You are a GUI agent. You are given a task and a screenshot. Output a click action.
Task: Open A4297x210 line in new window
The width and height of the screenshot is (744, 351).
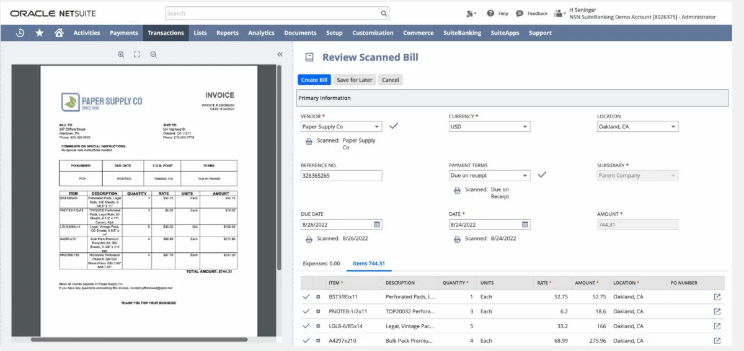pyautogui.click(x=717, y=340)
